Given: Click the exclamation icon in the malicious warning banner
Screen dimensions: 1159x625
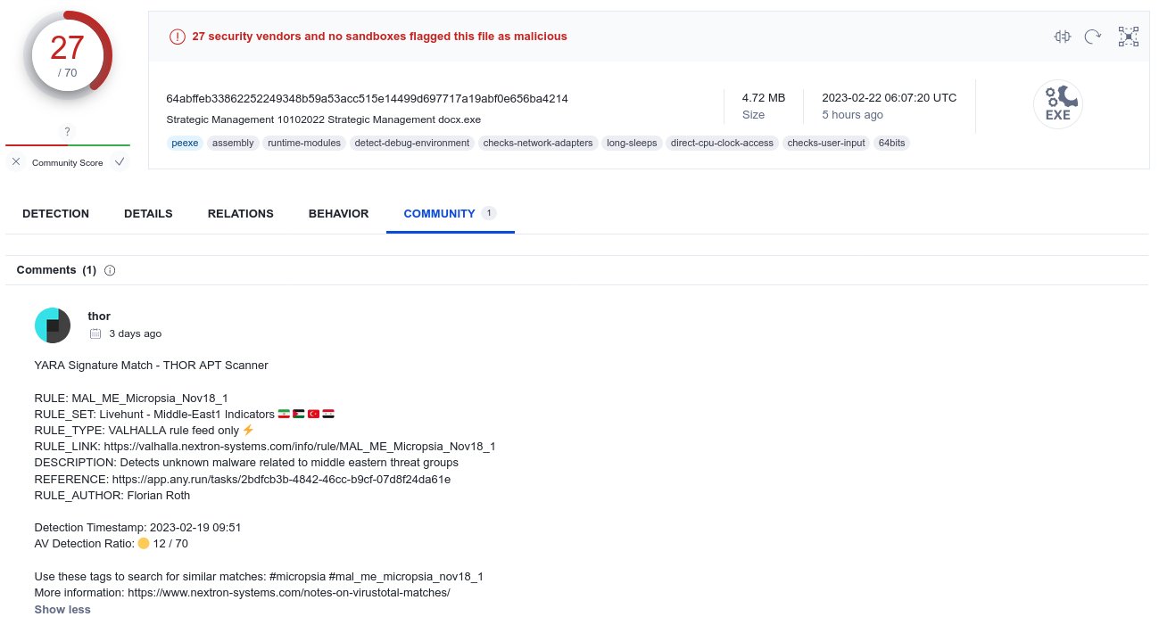Looking at the screenshot, I should [x=177, y=37].
